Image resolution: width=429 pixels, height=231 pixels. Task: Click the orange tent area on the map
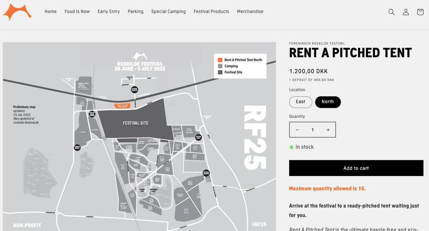122,106
